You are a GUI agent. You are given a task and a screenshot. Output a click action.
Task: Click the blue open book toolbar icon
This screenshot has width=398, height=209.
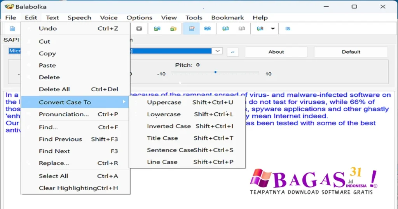tap(208, 28)
